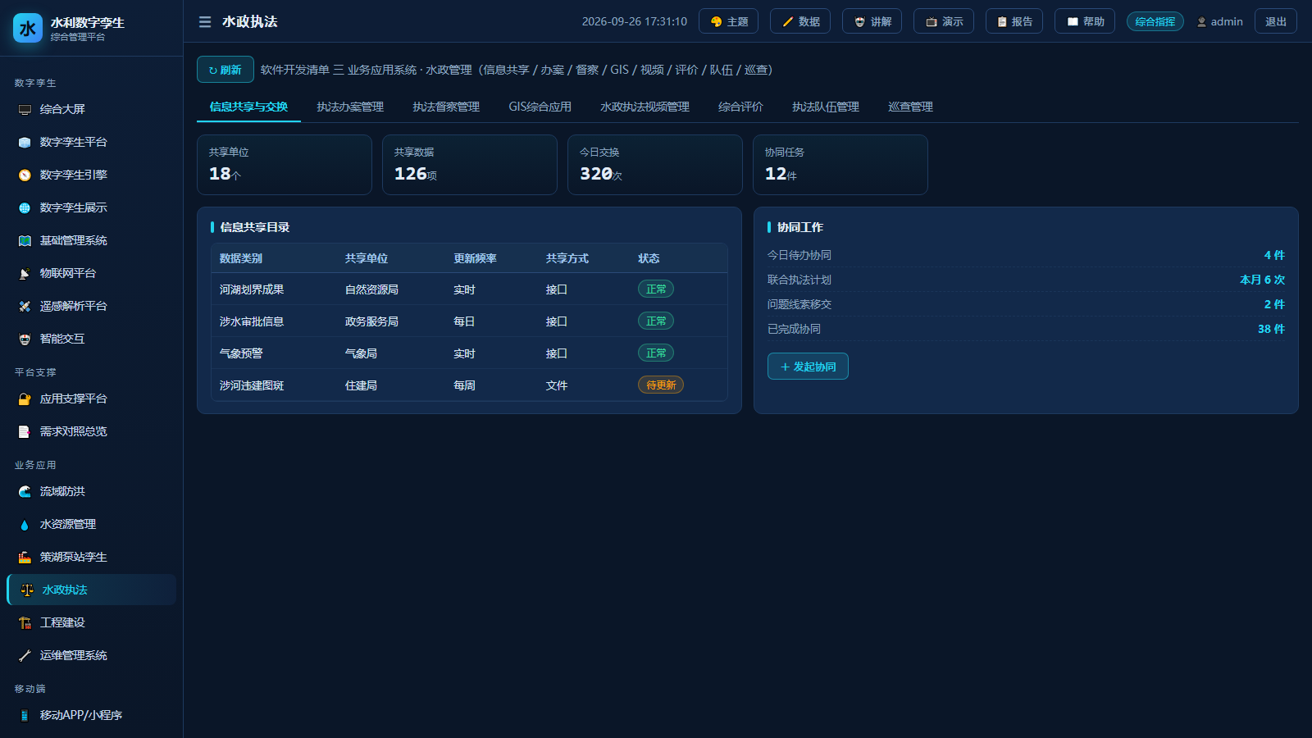Click the 物联网平台 satellite dish icon

click(x=25, y=274)
